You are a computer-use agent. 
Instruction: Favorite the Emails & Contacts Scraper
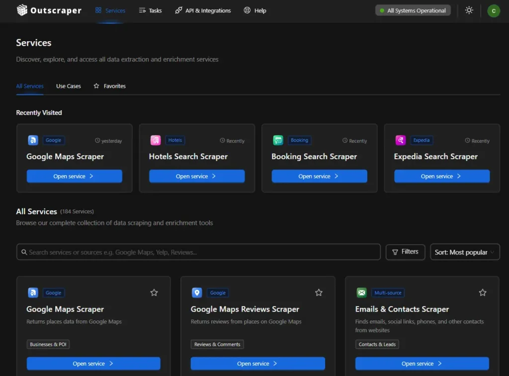(483, 293)
